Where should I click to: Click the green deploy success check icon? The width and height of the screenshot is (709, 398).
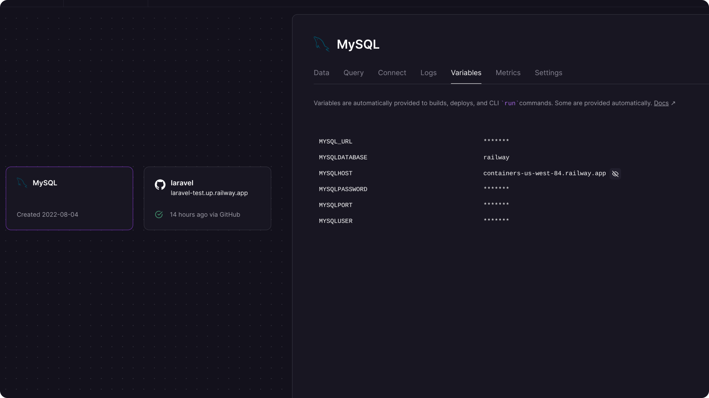pos(159,214)
